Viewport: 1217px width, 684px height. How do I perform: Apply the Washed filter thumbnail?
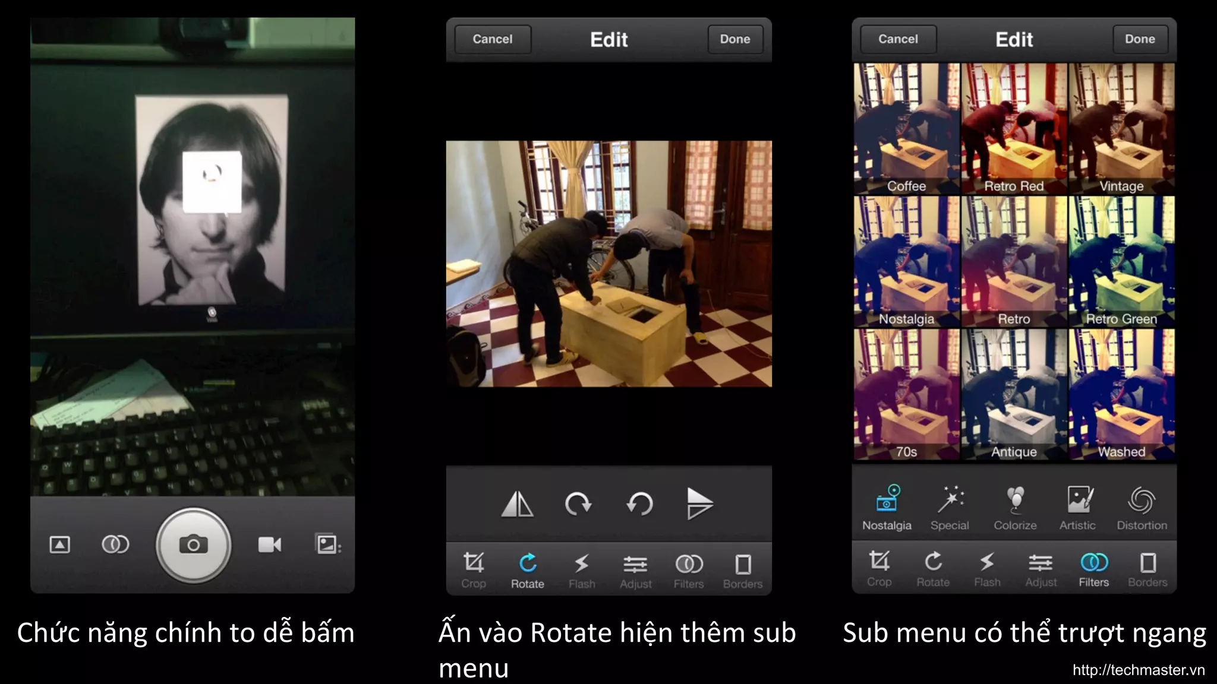tap(1121, 394)
